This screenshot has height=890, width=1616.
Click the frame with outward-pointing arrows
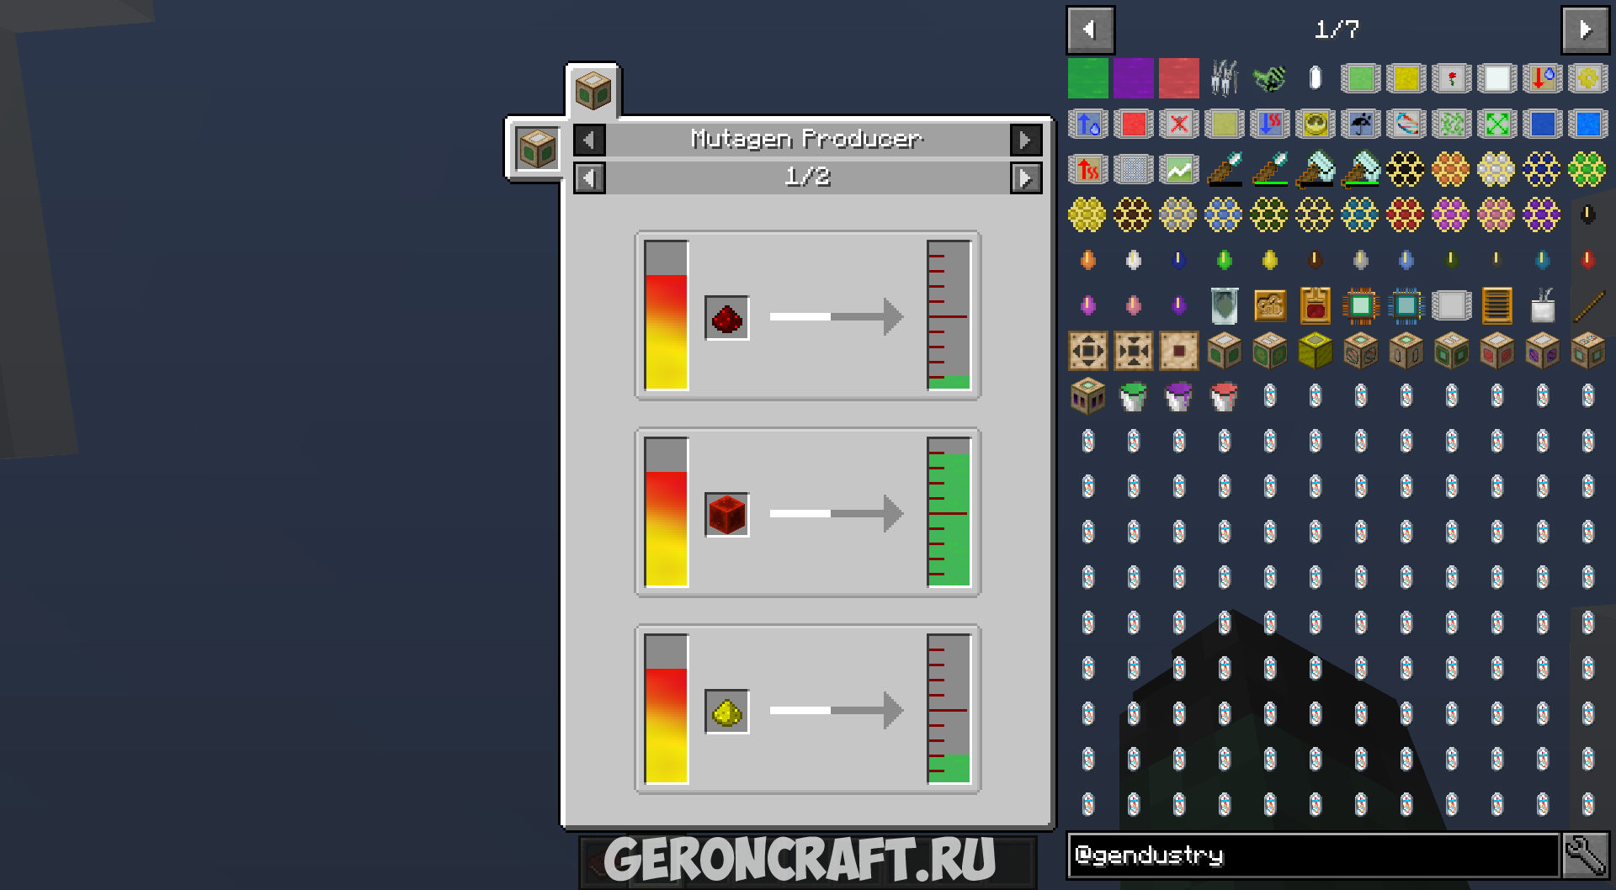pos(1087,351)
